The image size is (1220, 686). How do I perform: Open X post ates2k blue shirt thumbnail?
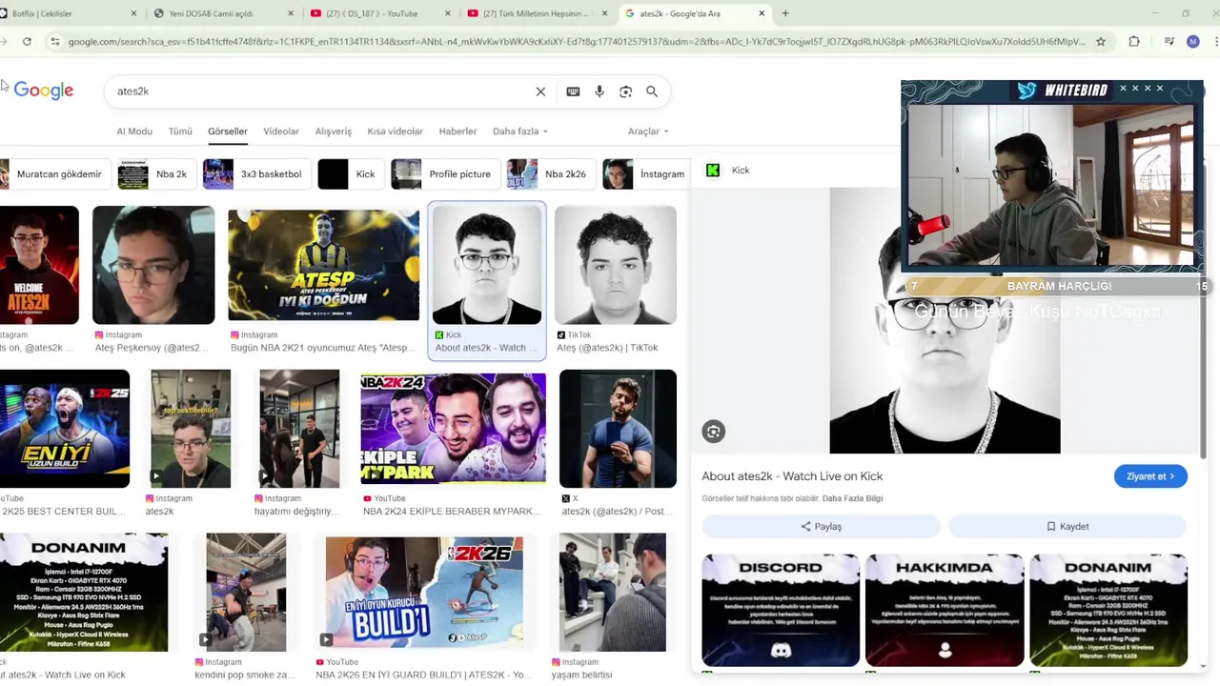[618, 429]
